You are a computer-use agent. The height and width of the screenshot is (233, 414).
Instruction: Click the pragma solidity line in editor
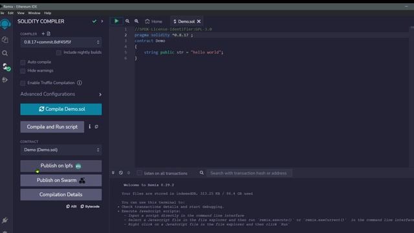pyautogui.click(x=164, y=35)
